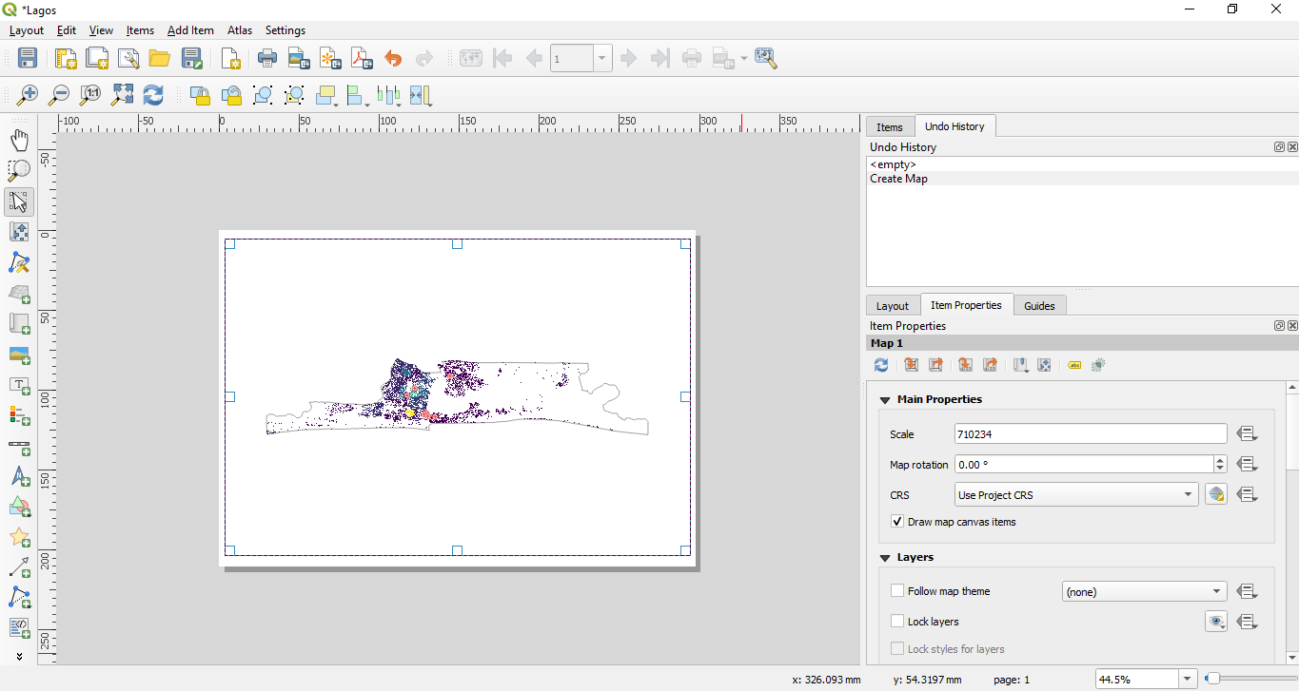This screenshot has width=1299, height=691.
Task: Add items from template folder icon
Action: (160, 58)
